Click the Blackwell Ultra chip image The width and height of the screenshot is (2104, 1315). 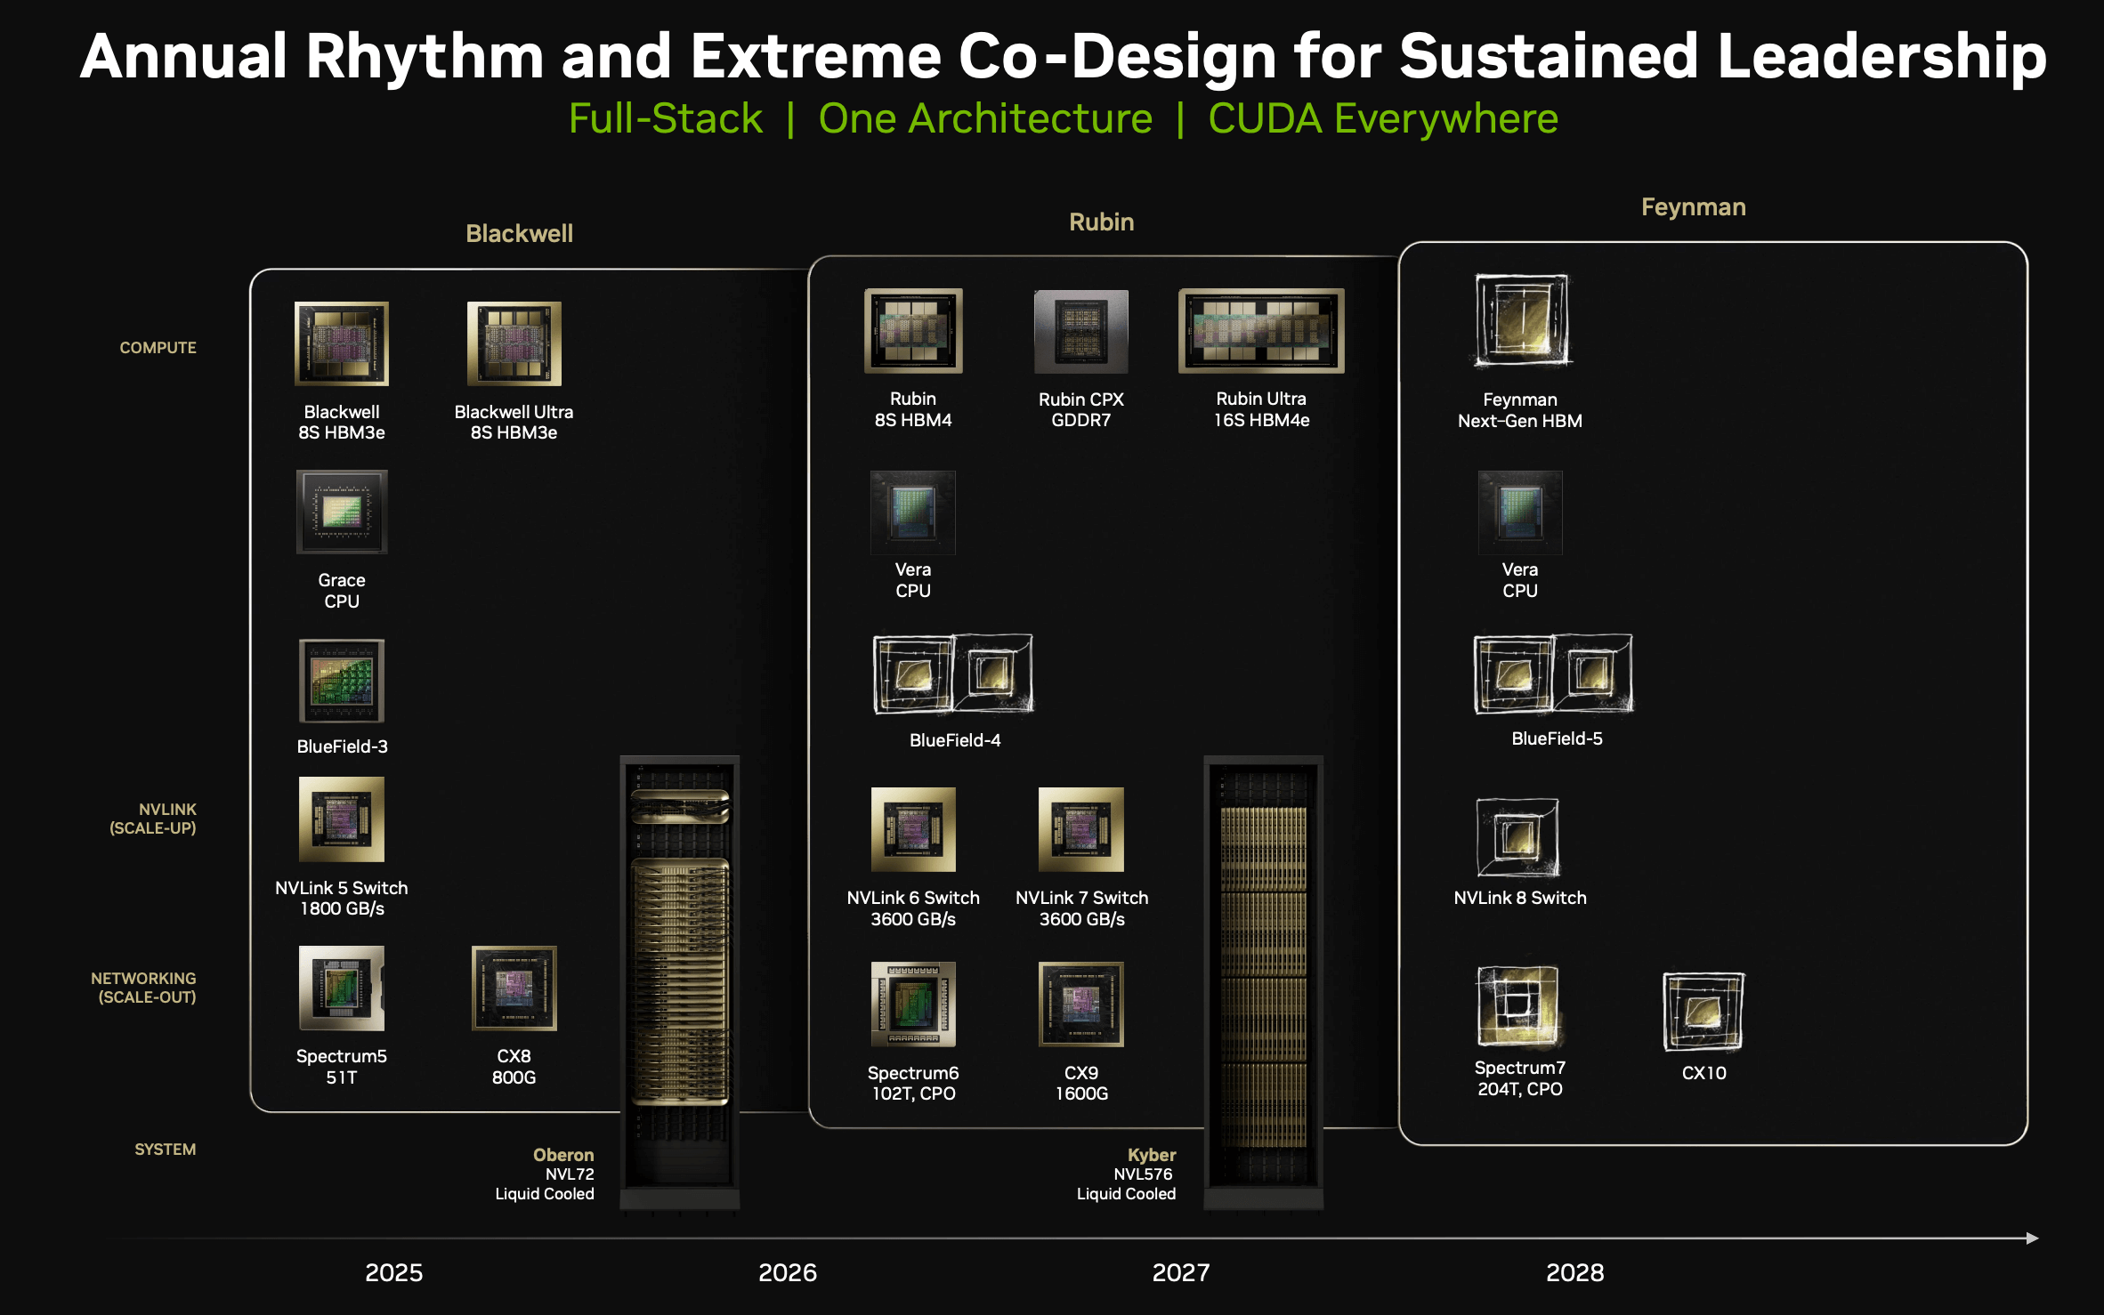point(514,343)
